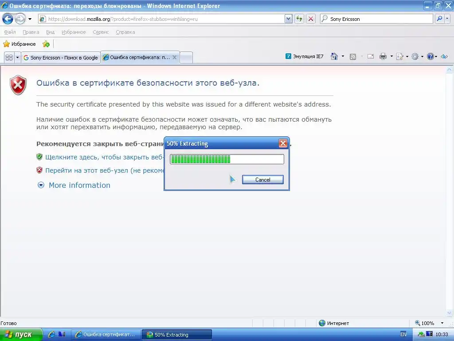454x341 pixels.
Task: Switch to 50% Extracting taskbar button
Action: (177, 335)
